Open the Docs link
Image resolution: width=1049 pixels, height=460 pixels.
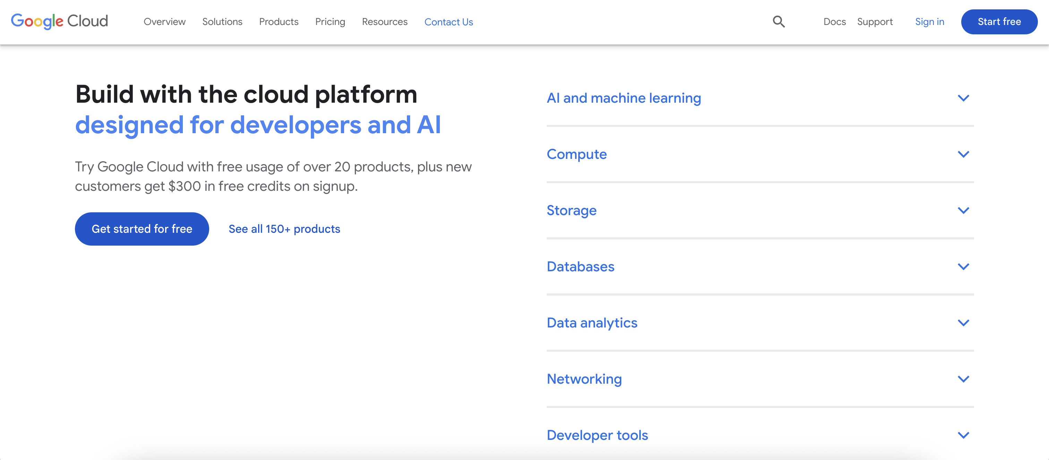834,22
